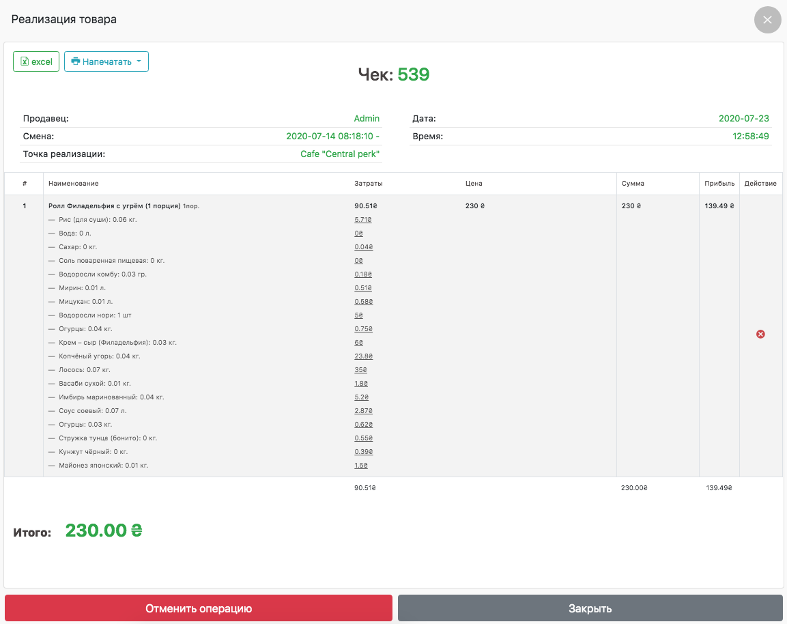Click the Наименование column header
787x624 pixels.
(73, 184)
